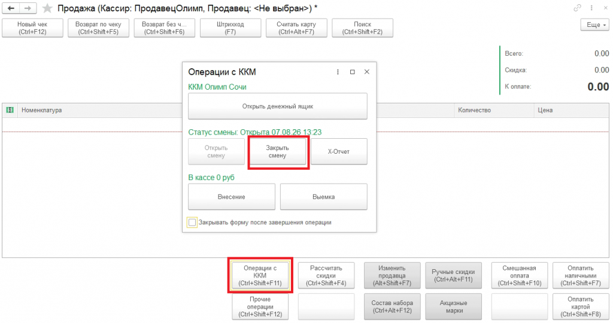This screenshot has height=323, width=613.
Task: Go back with the left arrow
Action: [x=11, y=8]
